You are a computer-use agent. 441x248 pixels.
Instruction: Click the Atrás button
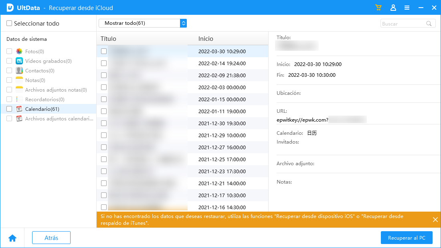tap(51, 238)
